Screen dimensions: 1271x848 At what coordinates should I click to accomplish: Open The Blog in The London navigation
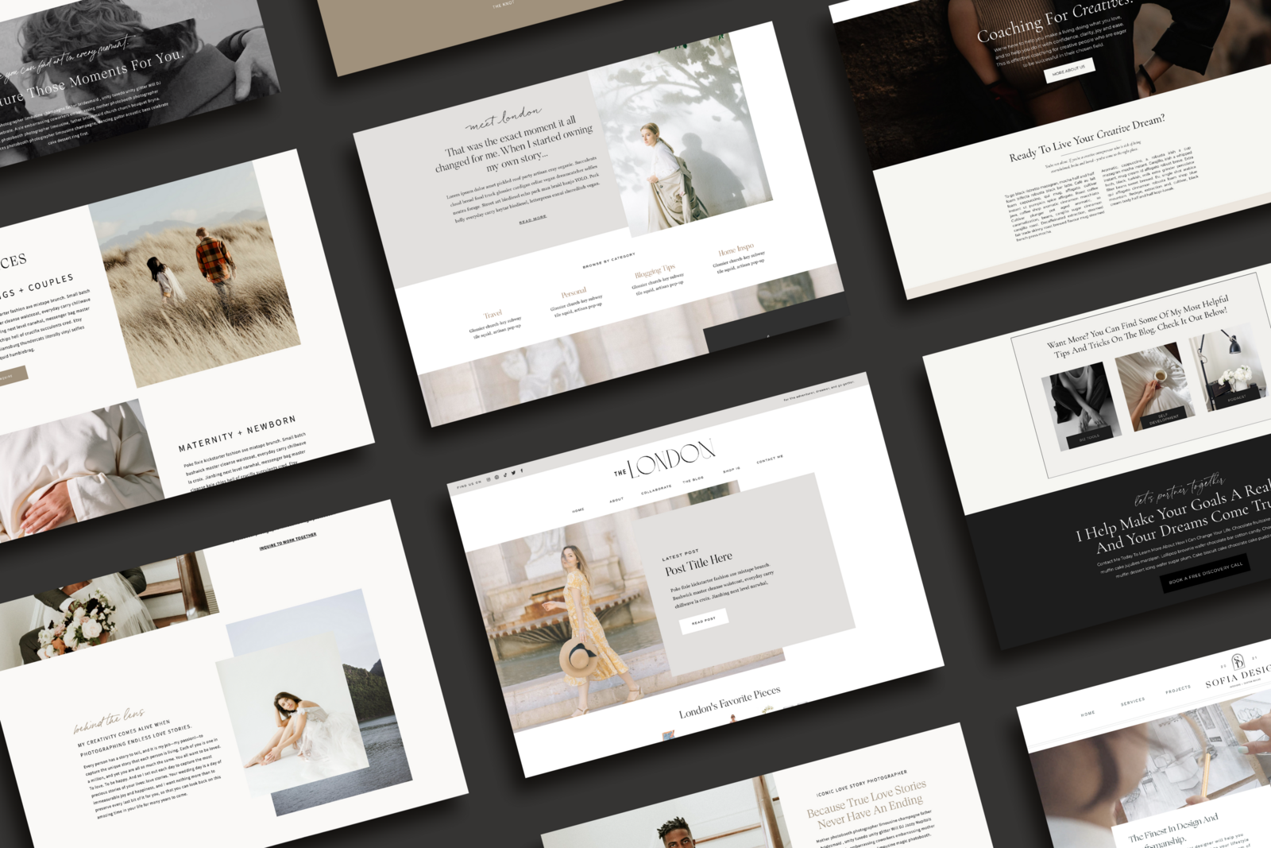(x=693, y=480)
